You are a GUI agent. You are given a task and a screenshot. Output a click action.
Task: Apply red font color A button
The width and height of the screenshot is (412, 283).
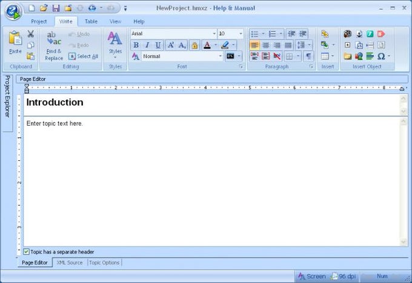pos(207,45)
